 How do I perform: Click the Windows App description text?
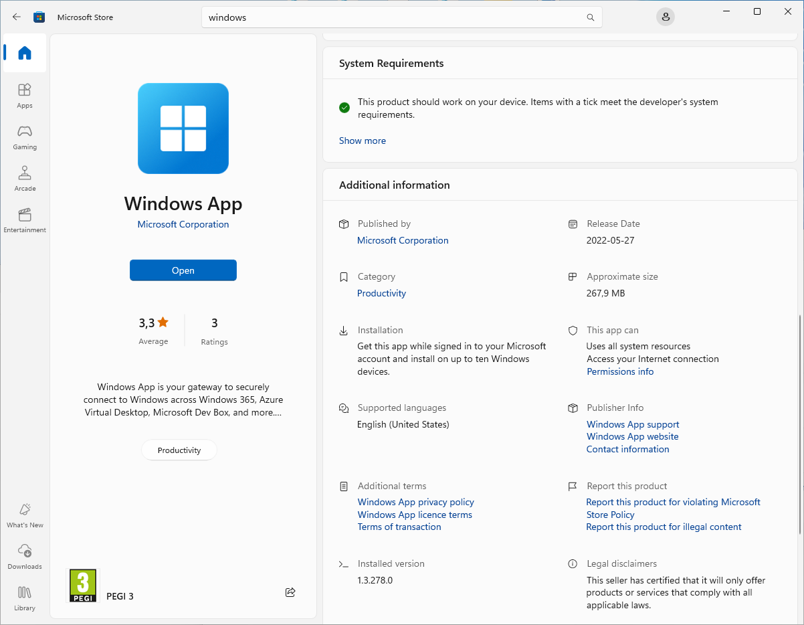click(183, 399)
